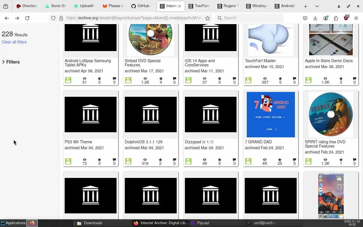
Task: Bookmark this page with the star icon
Action: click(x=208, y=18)
